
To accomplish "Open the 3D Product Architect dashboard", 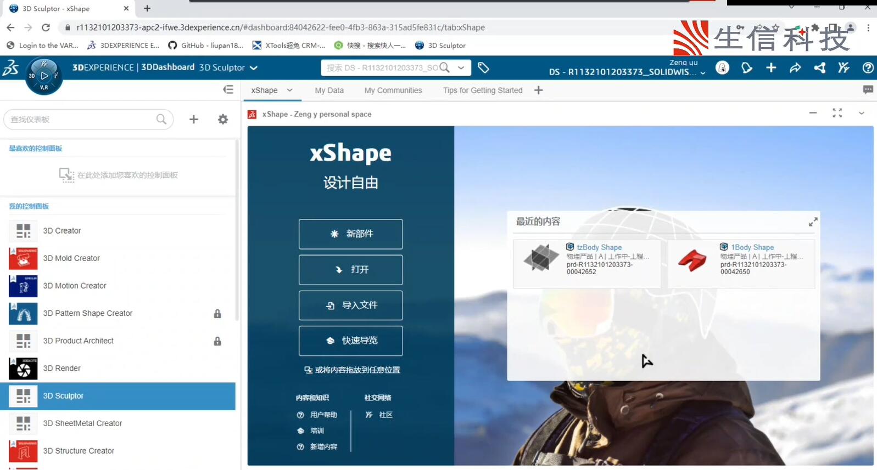I will pyautogui.click(x=118, y=341).
